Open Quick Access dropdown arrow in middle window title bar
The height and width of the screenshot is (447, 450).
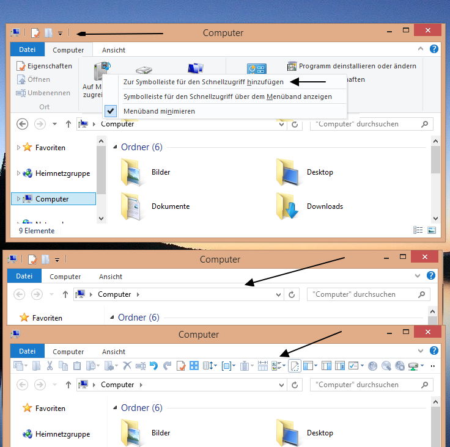point(57,260)
